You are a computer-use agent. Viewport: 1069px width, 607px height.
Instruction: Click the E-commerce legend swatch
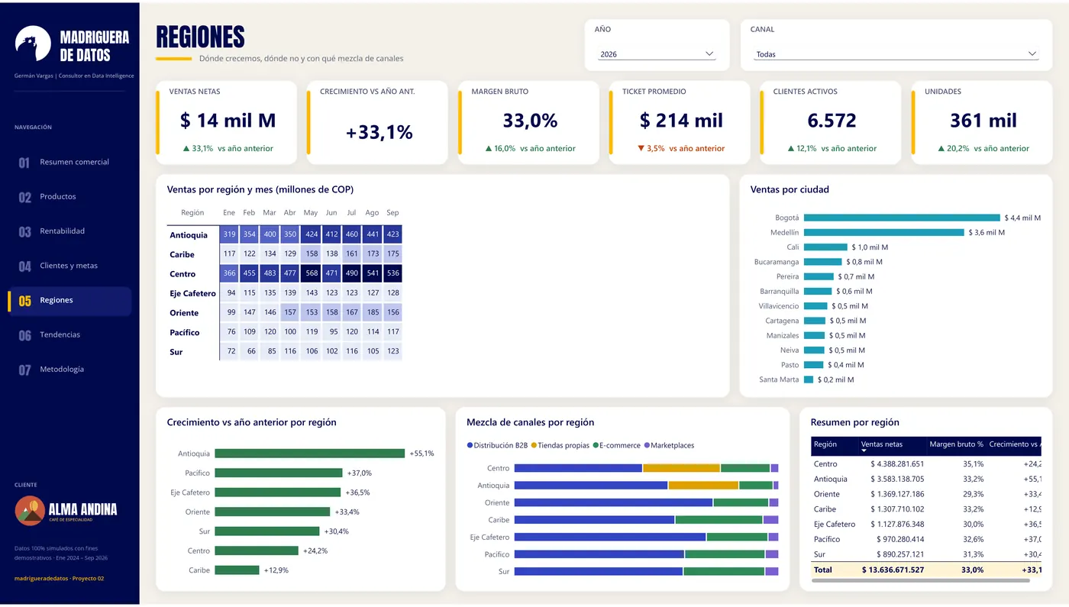pyautogui.click(x=596, y=445)
